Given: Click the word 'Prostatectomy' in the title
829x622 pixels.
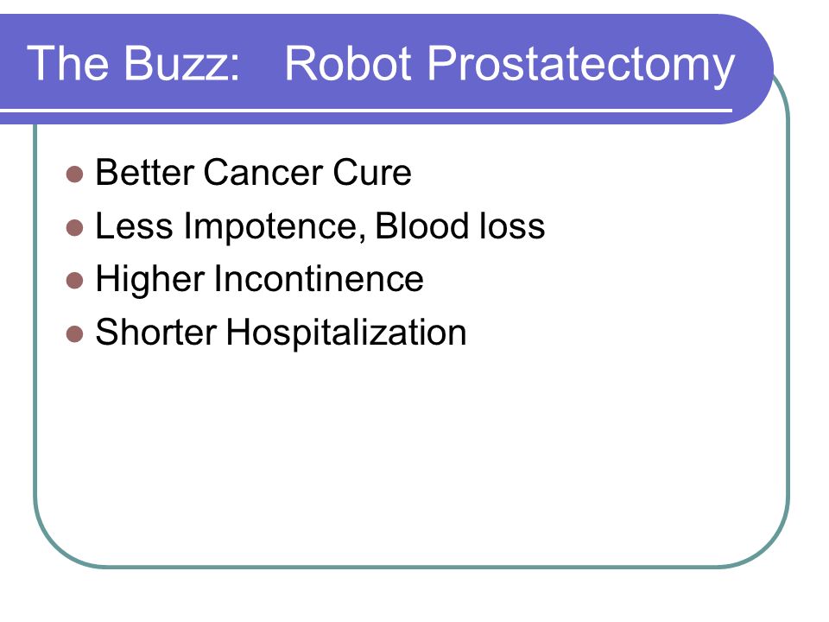Looking at the screenshot, I should [580, 65].
